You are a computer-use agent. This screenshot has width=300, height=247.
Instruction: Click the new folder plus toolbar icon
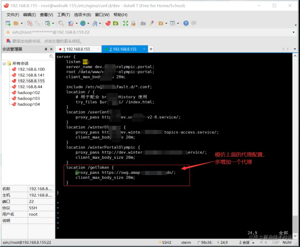coord(161,23)
